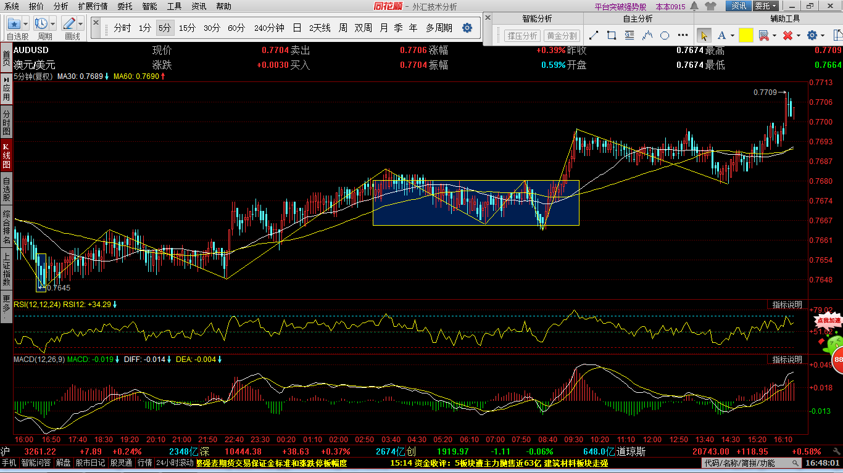This screenshot has width=843, height=473.
Task: Select the straight line drawing tool
Action: [594, 35]
